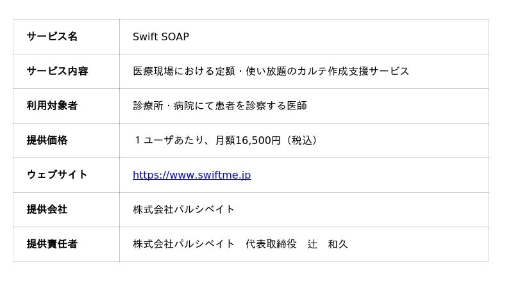This screenshot has height=281, width=513.
Task: Select the 代表取締役 title text
Action: click(x=271, y=244)
